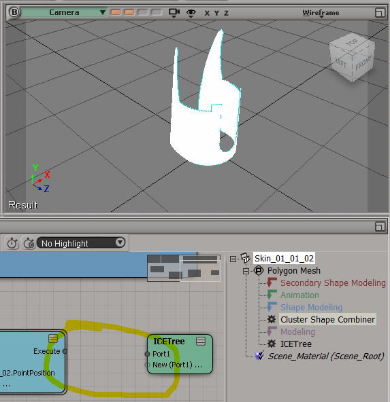Click the Z axis view button

tap(226, 13)
